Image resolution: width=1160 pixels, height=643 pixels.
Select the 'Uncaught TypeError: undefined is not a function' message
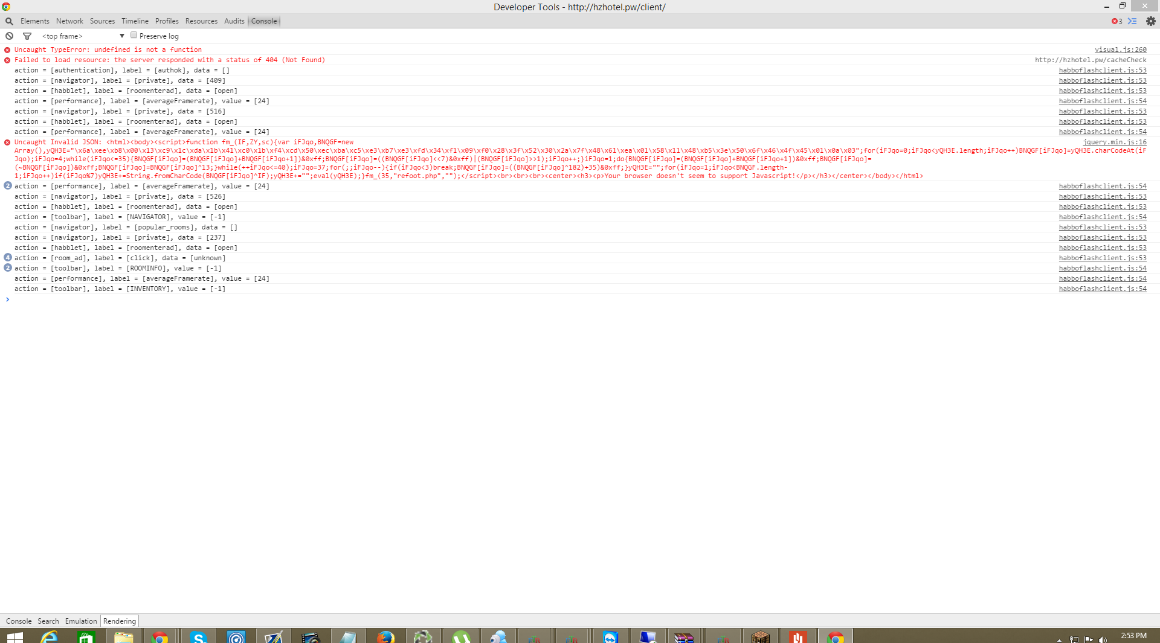point(108,50)
